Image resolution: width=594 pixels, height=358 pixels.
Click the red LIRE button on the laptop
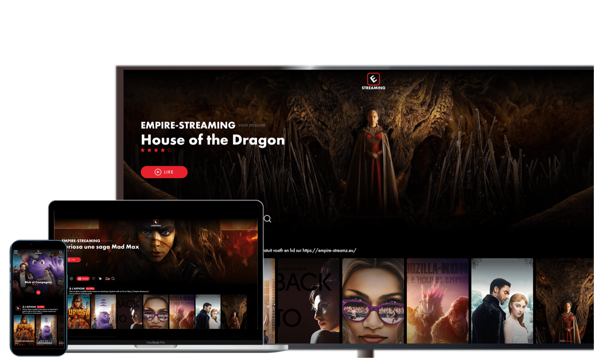pyautogui.click(x=74, y=259)
